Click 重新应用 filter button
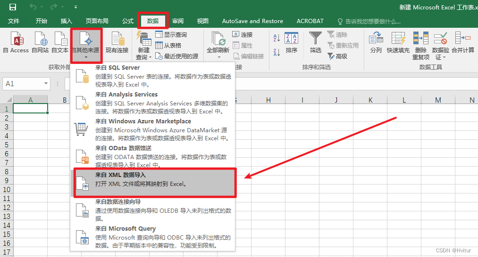This screenshot has height=257, width=478. click(343, 45)
